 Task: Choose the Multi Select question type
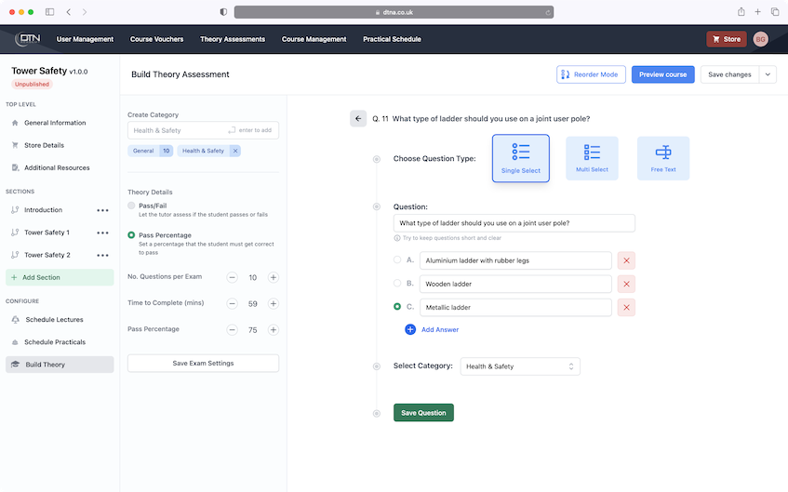[x=592, y=158]
